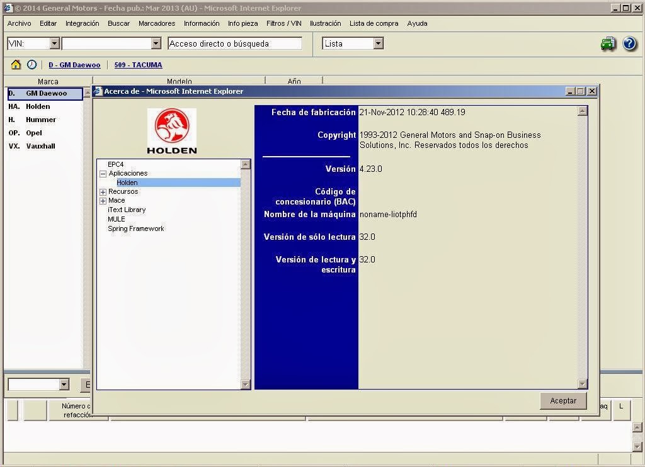Viewport: 645px width, 467px height.
Task: Open the Lista de compra menu
Action: click(x=374, y=23)
